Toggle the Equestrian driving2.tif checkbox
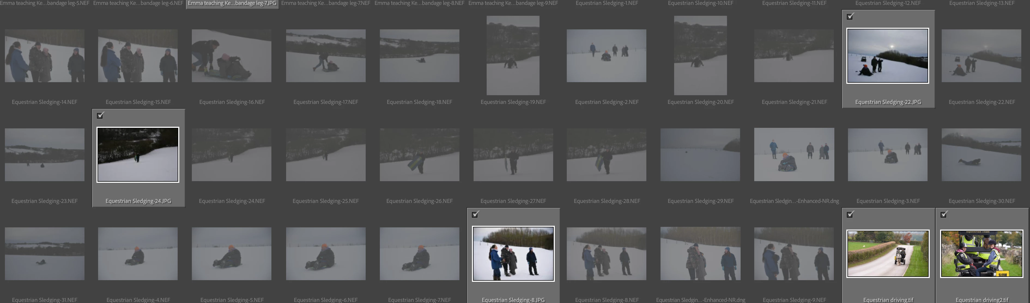The image size is (1030, 303). [x=944, y=214]
